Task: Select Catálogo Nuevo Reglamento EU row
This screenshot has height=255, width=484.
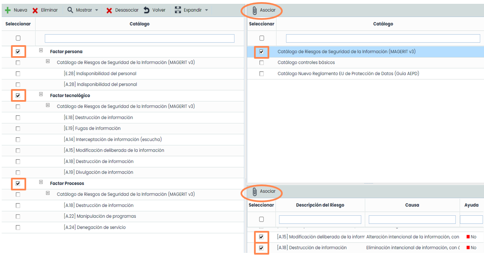Action: tap(348, 73)
